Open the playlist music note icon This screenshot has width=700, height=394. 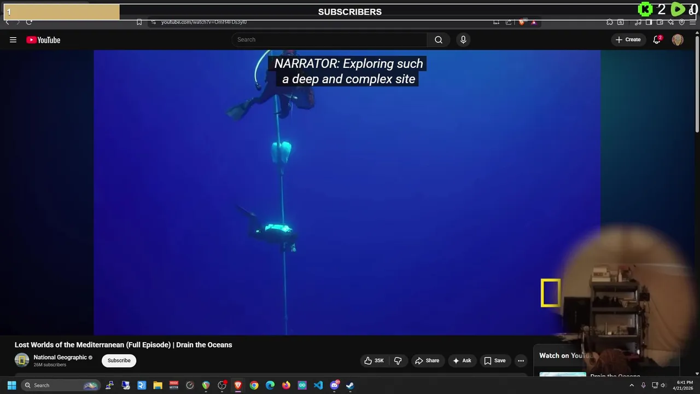[x=638, y=22]
